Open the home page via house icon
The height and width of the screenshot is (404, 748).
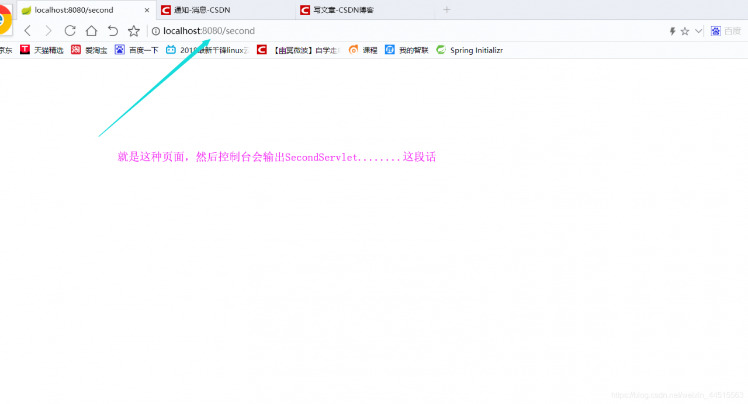(91, 31)
